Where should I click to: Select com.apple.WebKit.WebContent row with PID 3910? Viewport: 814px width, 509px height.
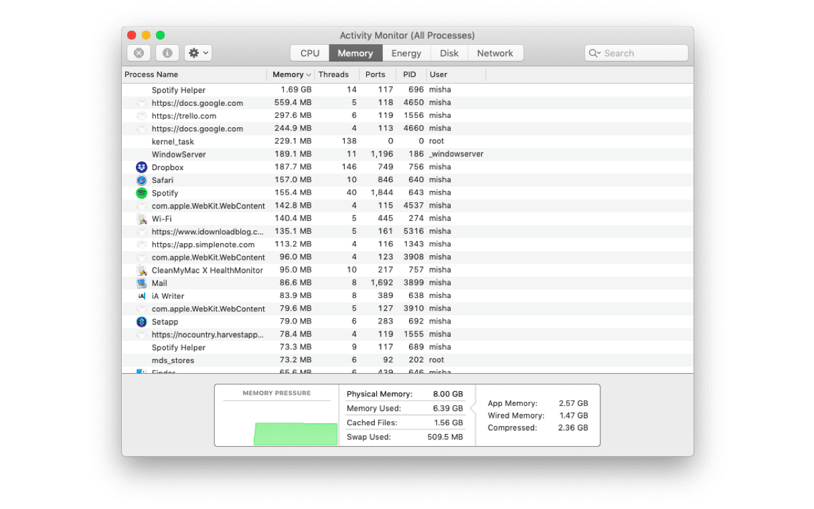point(407,309)
